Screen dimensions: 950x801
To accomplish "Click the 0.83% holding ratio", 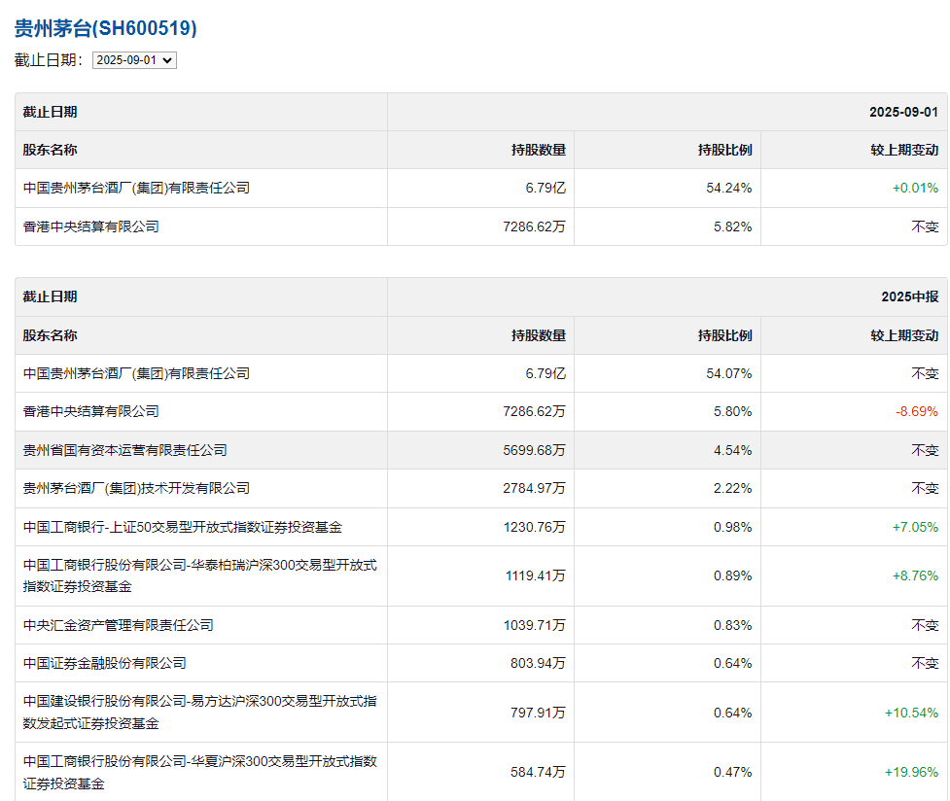I will click(732, 625).
